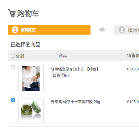Click the green eye gel jar thumbnail

[31, 111]
